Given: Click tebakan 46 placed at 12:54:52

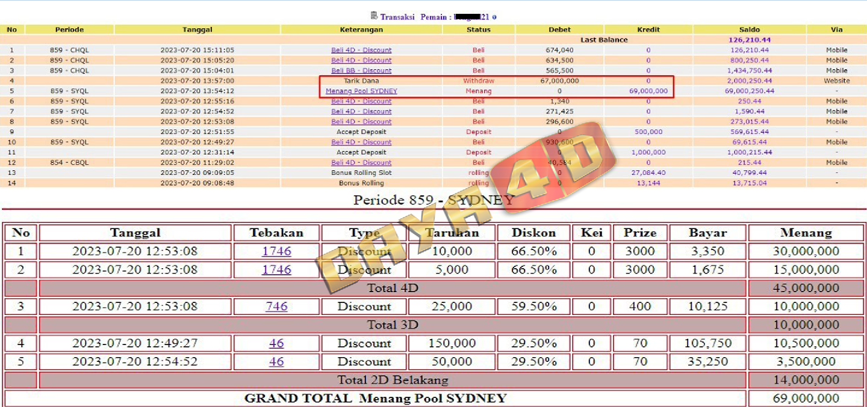Looking at the screenshot, I should (x=276, y=362).
